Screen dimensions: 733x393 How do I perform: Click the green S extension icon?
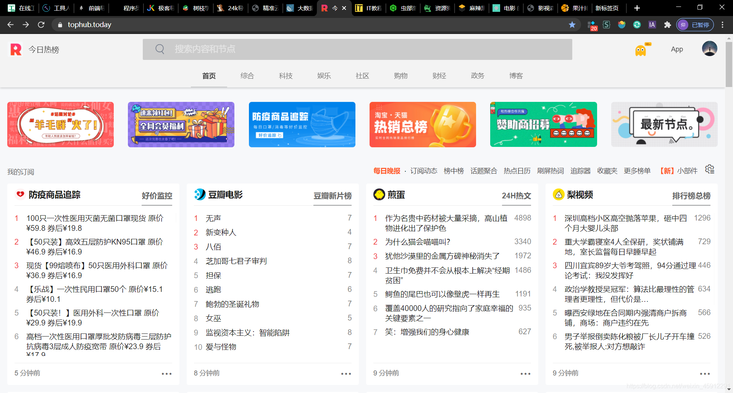(606, 25)
